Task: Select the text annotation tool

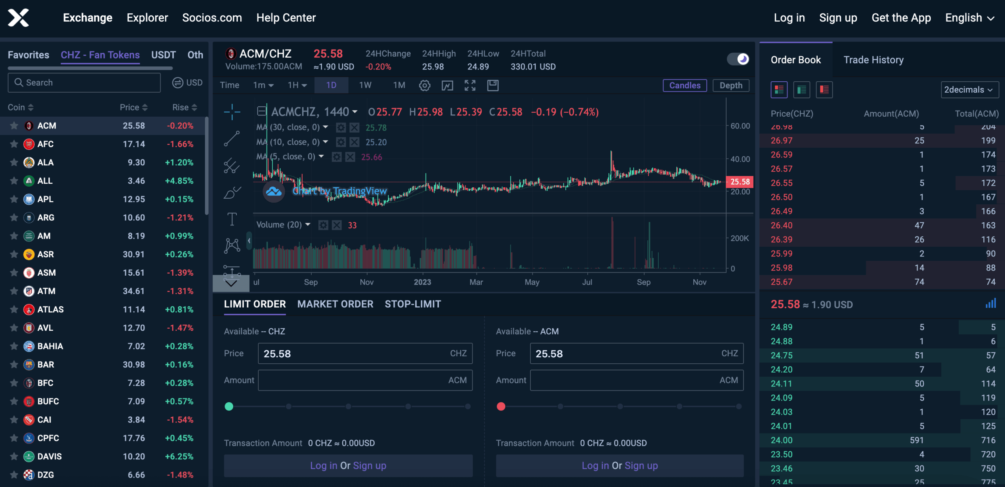Action: 232,219
